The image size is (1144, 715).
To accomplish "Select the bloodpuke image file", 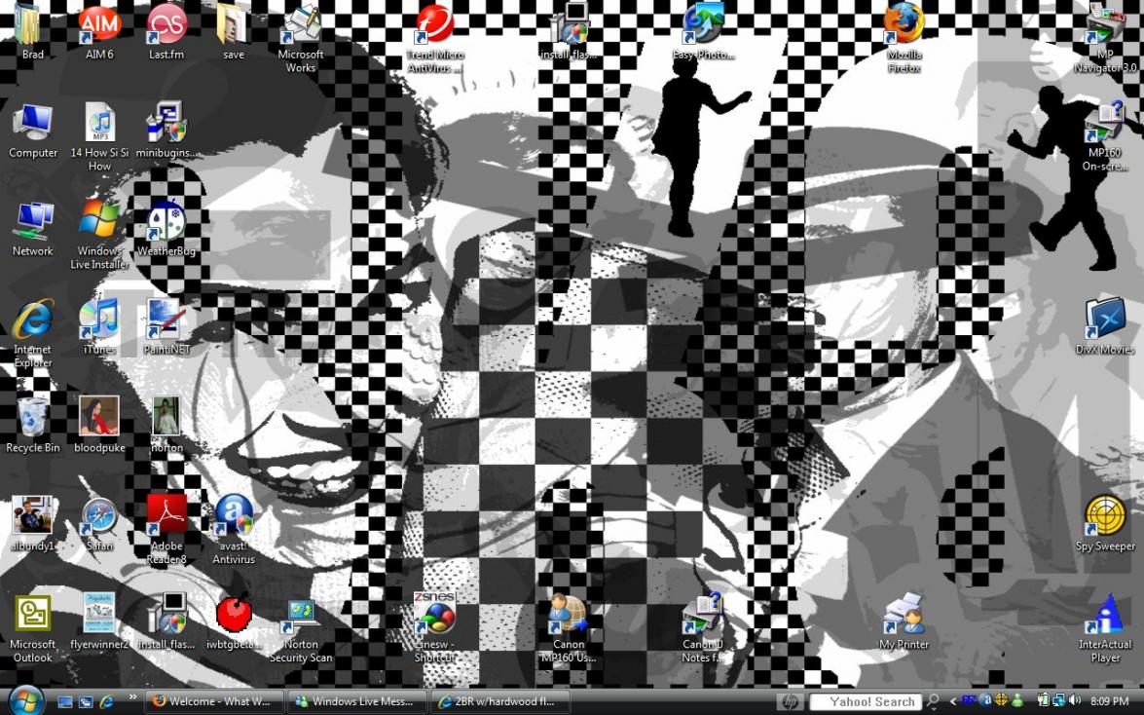I will coord(99,425).
